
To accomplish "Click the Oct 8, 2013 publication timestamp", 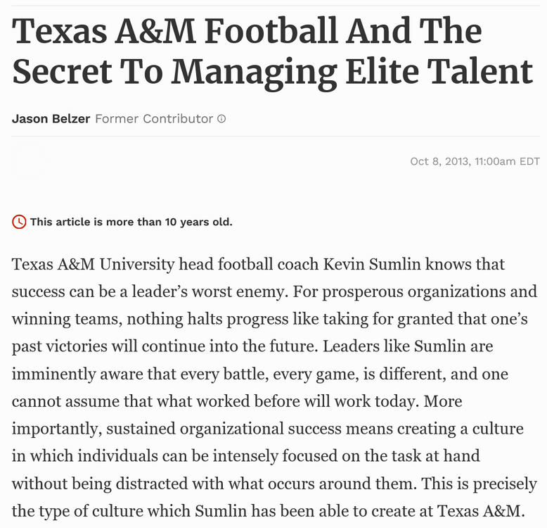I will pyautogui.click(x=475, y=161).
